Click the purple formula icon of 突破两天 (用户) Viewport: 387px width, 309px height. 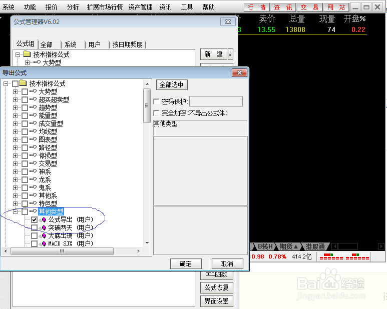43,227
